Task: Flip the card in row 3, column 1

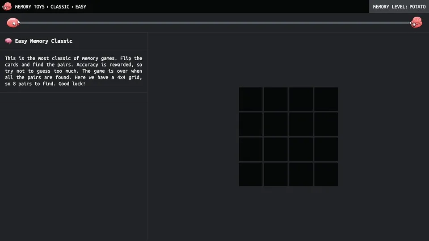Action: (x=251, y=150)
